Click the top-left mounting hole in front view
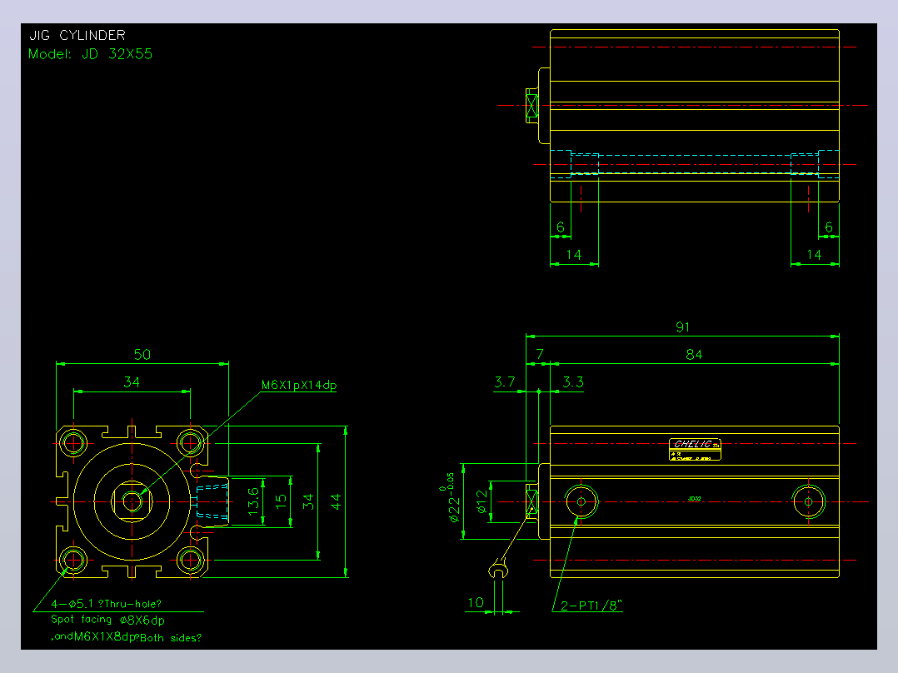 (74, 443)
